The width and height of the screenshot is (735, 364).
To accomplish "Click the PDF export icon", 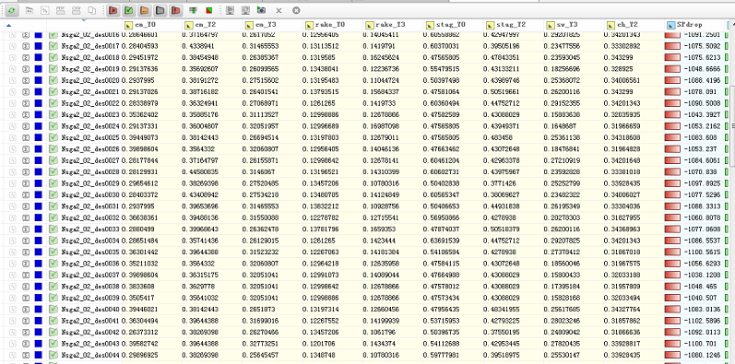I will 61,10.
